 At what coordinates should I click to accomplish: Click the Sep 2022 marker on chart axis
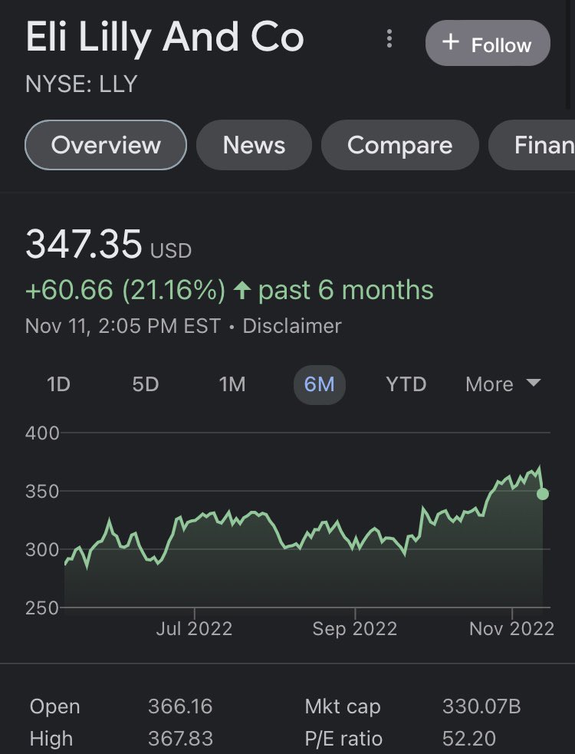click(355, 628)
